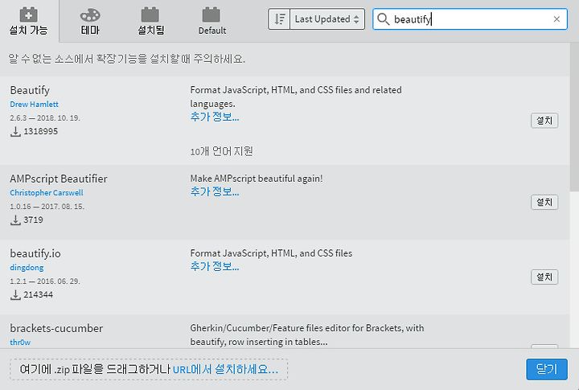Click version text 2.6.3 — 2018. 10. 19.
The image size is (579, 390).
tap(45, 118)
